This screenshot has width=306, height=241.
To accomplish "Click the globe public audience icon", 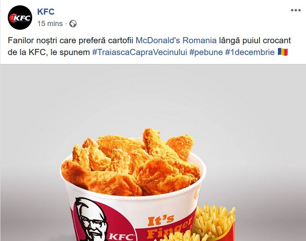I will tap(73, 24).
